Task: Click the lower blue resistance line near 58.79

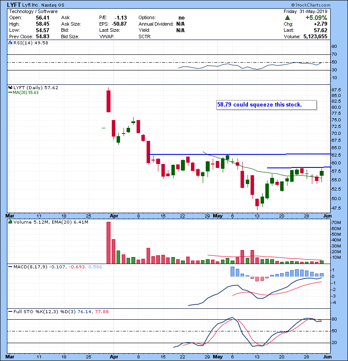Action: pos(299,167)
